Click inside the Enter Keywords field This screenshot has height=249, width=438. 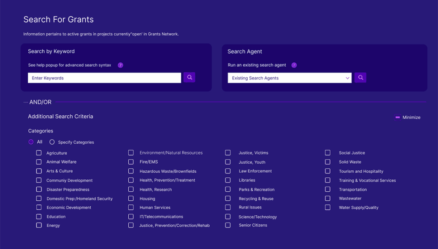click(x=104, y=78)
